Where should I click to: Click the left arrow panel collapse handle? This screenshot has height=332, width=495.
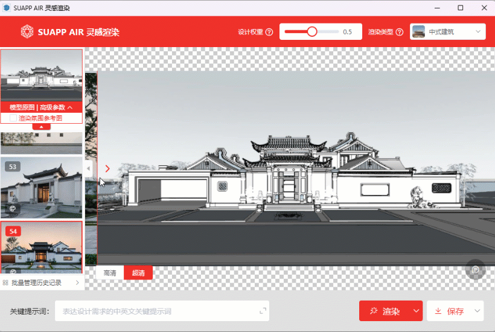[x=89, y=168]
